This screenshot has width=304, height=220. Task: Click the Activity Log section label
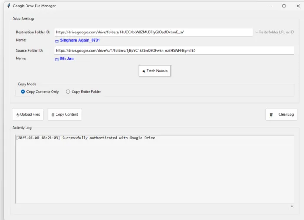22,128
